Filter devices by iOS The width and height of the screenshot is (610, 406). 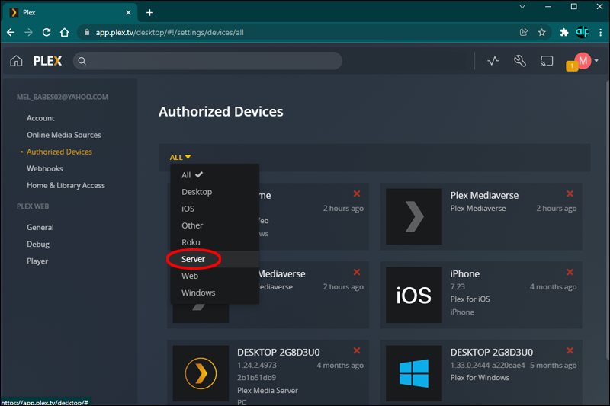point(215,209)
